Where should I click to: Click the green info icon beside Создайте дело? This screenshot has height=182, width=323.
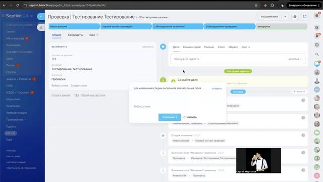pos(163,80)
